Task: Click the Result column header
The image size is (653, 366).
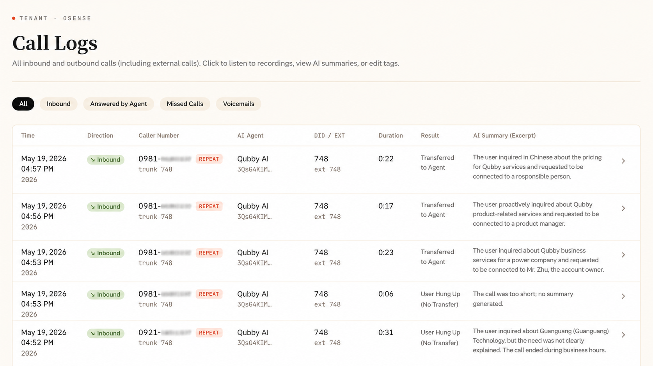Action: (430, 136)
